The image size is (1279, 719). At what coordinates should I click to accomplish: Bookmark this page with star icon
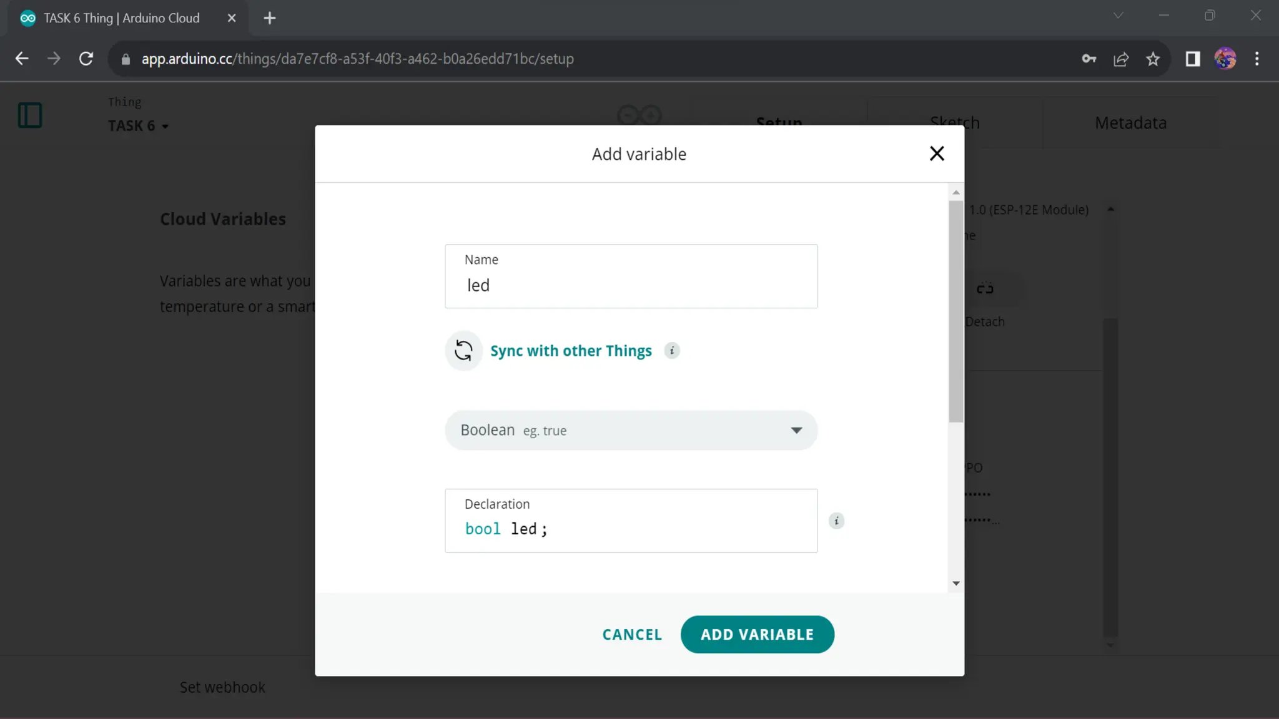pyautogui.click(x=1153, y=59)
